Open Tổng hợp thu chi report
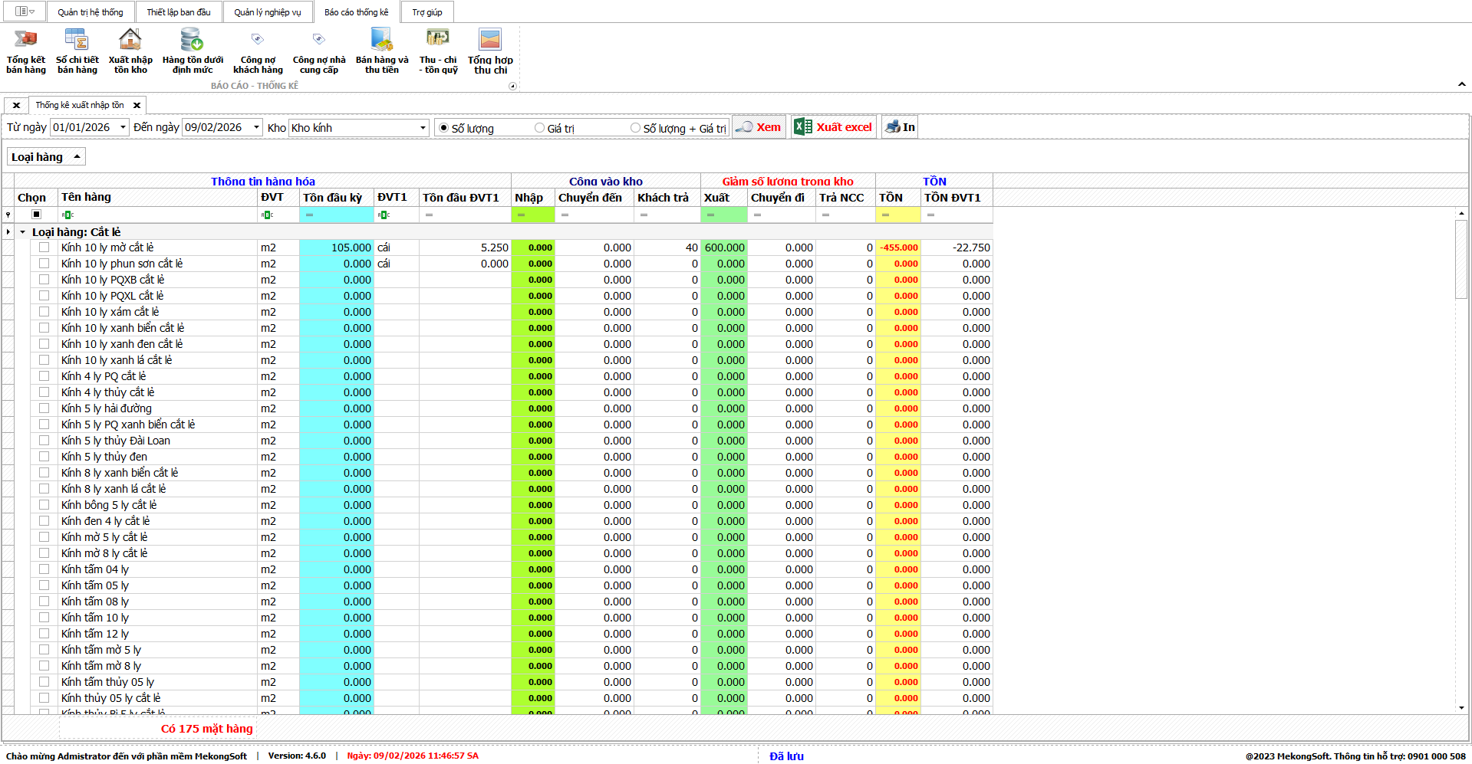Image resolution: width=1472 pixels, height=764 pixels. (x=490, y=40)
